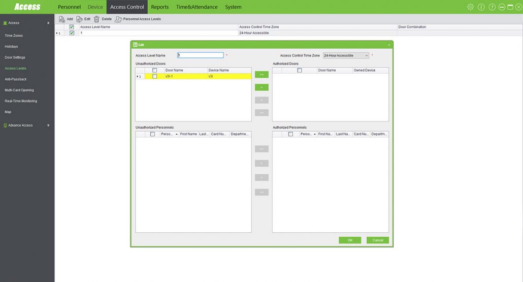523x282 pixels.
Task: Toggle select-all checkbox in Authorized Personnels header
Action: coord(290,134)
